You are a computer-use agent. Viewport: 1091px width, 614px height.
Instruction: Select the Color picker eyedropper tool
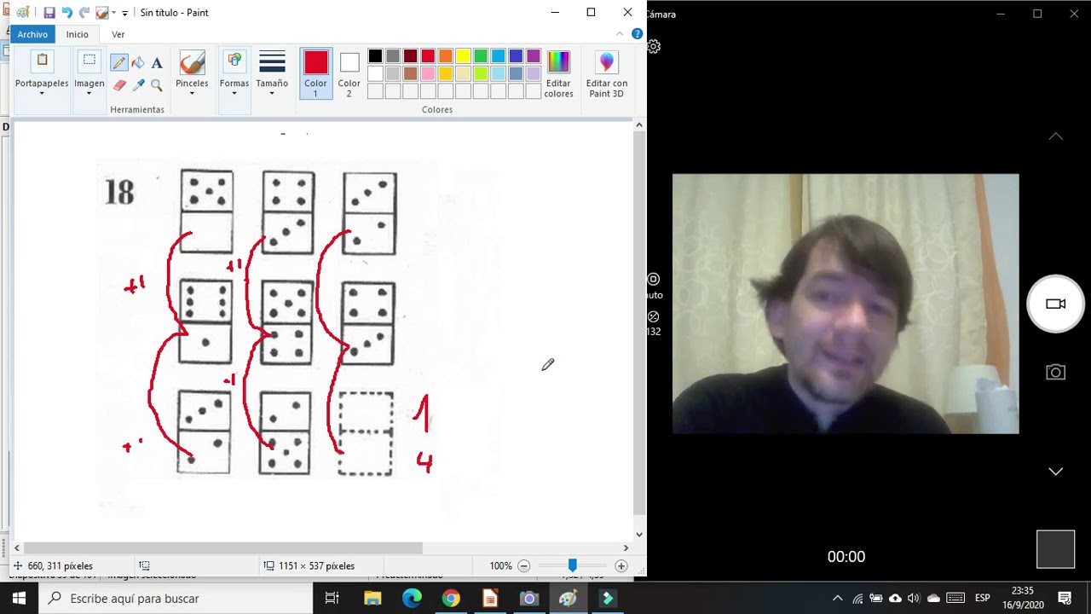pyautogui.click(x=138, y=84)
